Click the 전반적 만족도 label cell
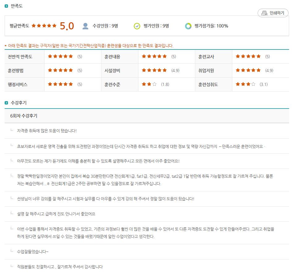The image size is (295, 278). tap(20, 57)
